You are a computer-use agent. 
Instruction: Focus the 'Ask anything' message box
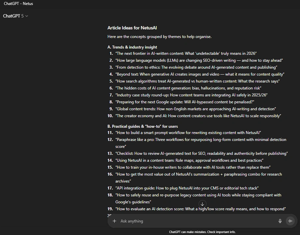point(194,221)
